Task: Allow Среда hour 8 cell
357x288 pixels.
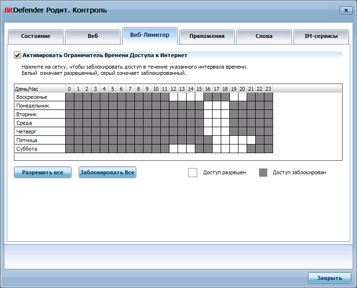Action: point(139,123)
